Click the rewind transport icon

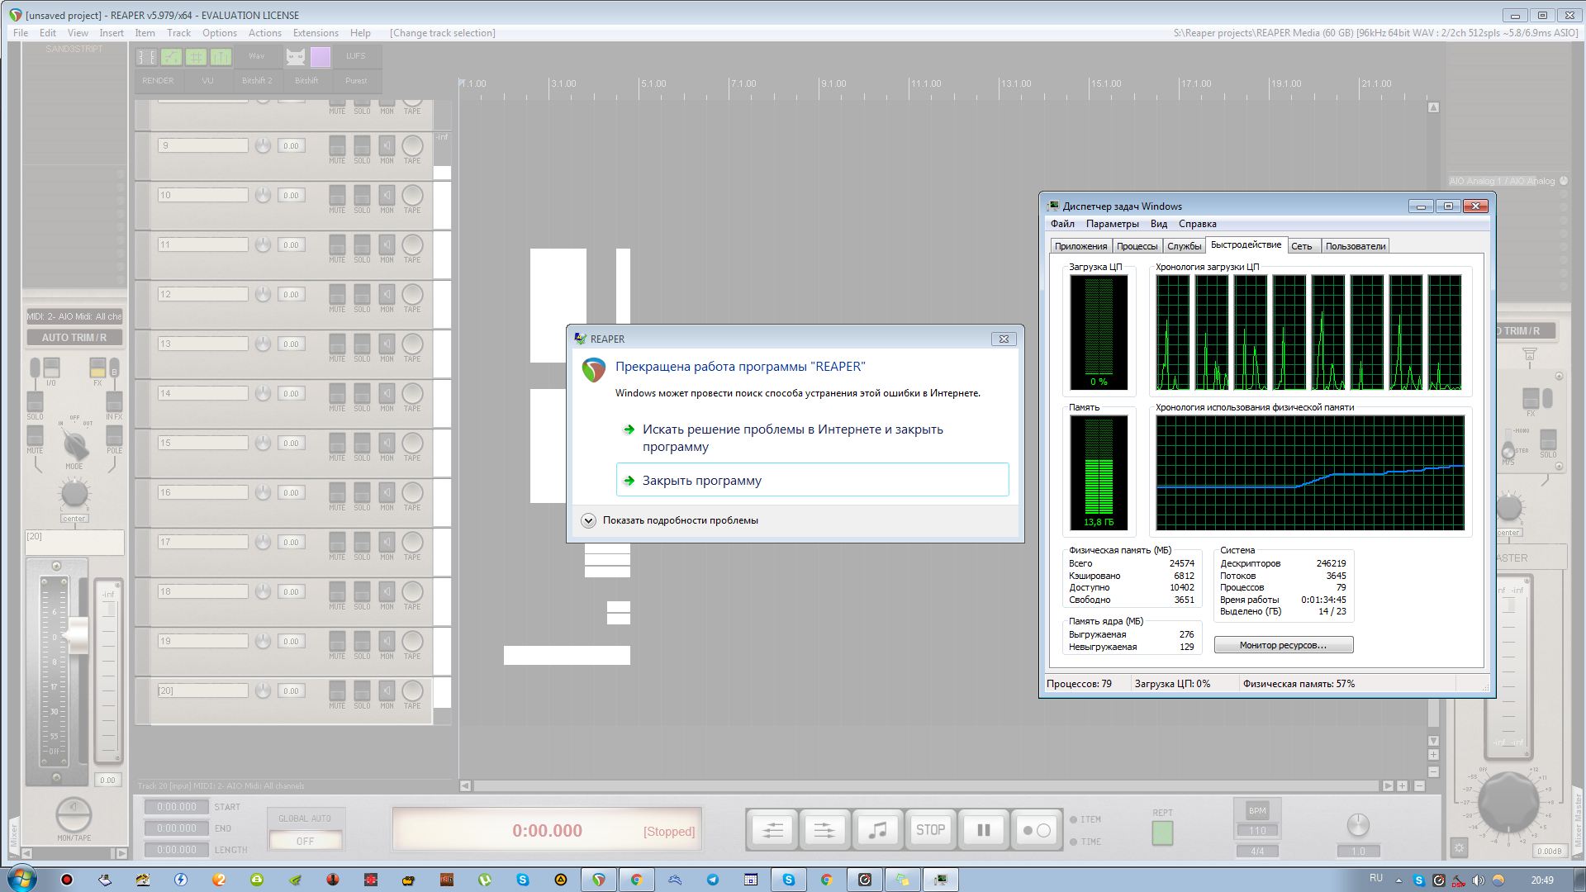[773, 830]
